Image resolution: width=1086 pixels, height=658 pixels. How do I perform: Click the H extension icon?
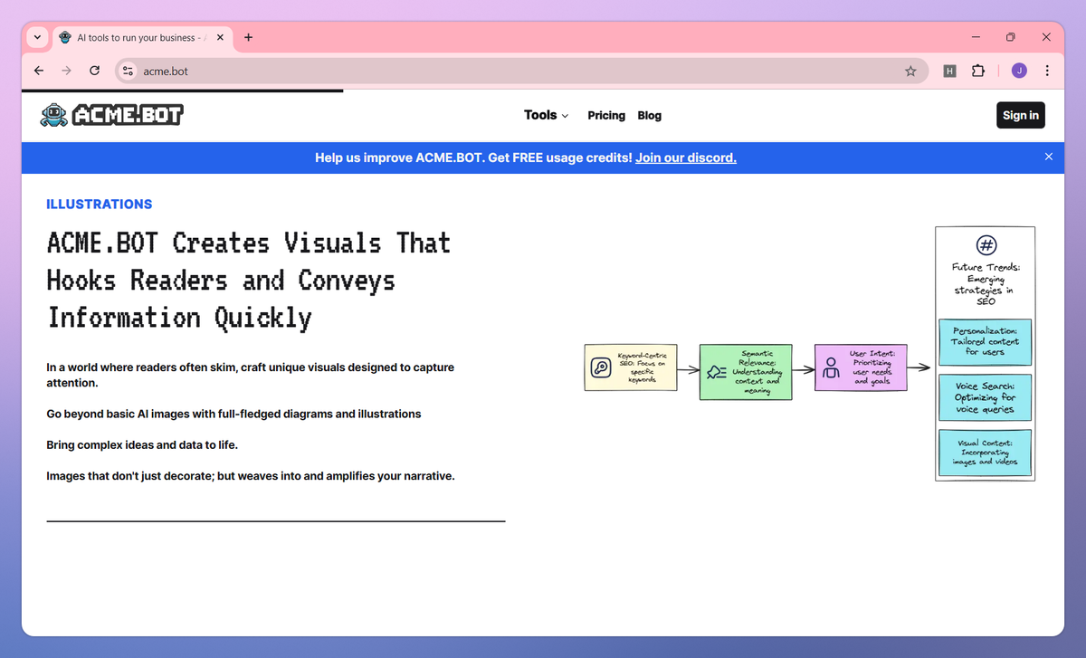tap(949, 71)
